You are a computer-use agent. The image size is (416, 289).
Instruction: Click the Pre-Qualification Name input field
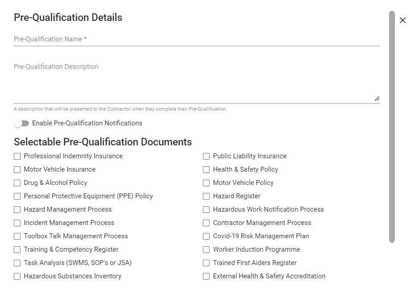click(x=197, y=39)
